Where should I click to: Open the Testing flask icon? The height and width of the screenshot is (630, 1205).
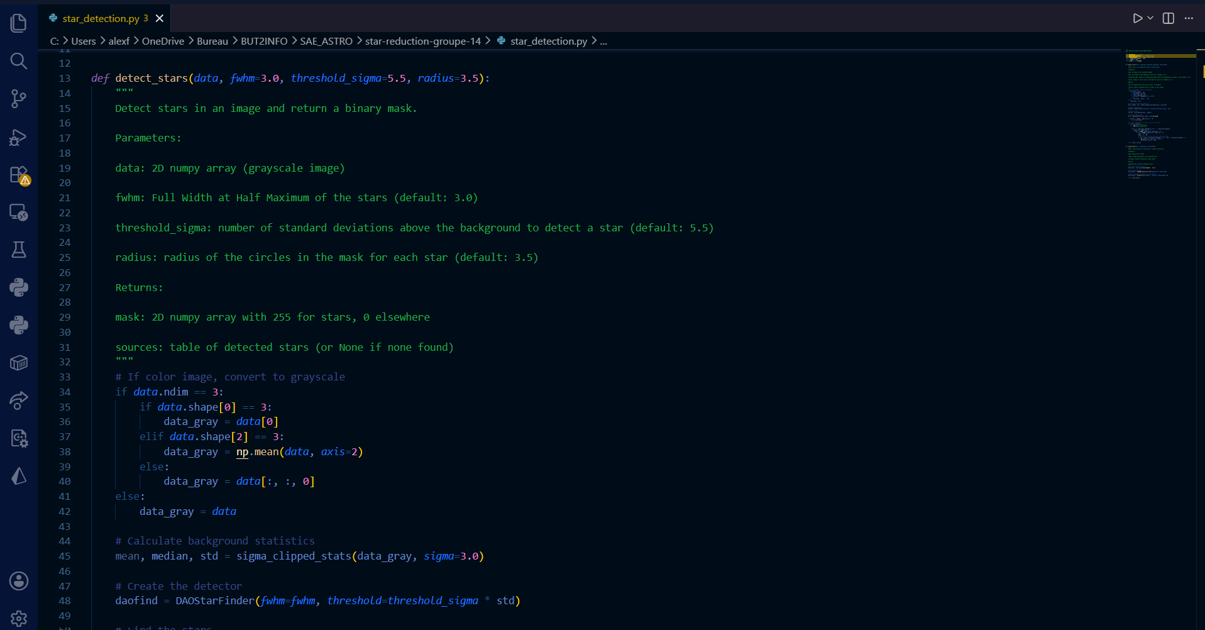tap(19, 250)
